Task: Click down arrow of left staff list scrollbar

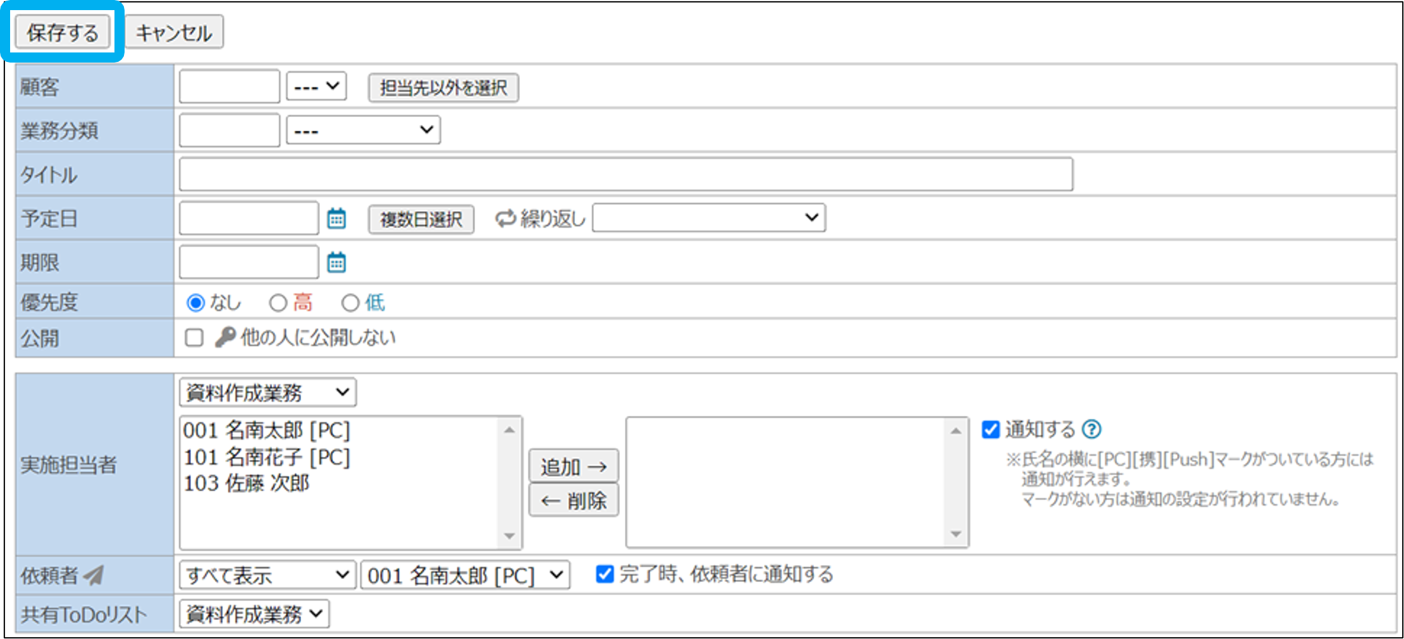Action: (x=510, y=536)
